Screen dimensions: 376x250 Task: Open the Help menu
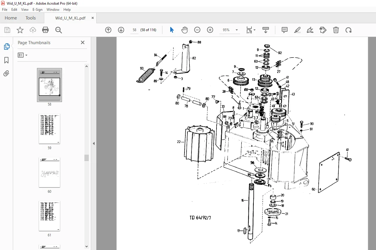click(x=67, y=10)
